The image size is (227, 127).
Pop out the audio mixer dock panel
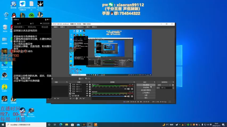point(134,82)
